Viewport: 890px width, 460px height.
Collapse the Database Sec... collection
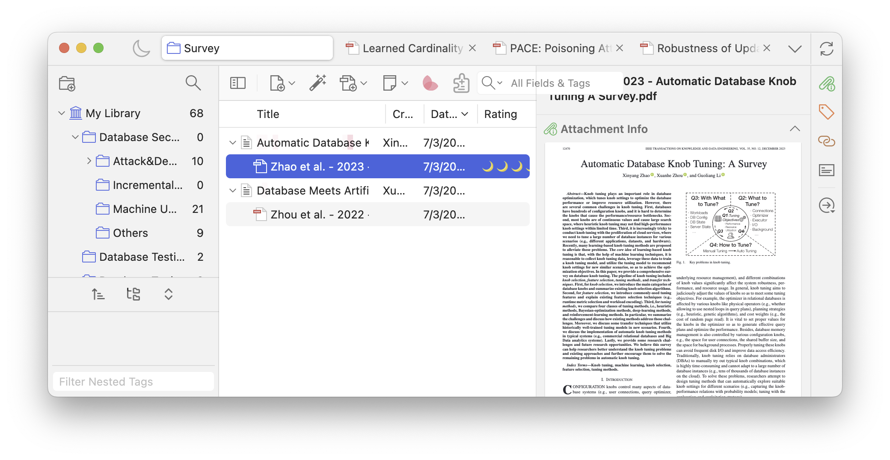click(x=75, y=137)
